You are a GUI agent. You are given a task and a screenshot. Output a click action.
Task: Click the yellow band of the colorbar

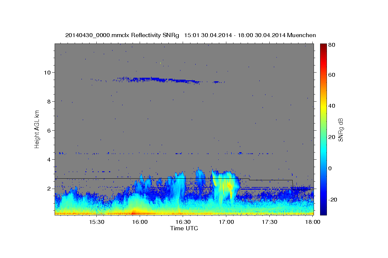[323, 106]
